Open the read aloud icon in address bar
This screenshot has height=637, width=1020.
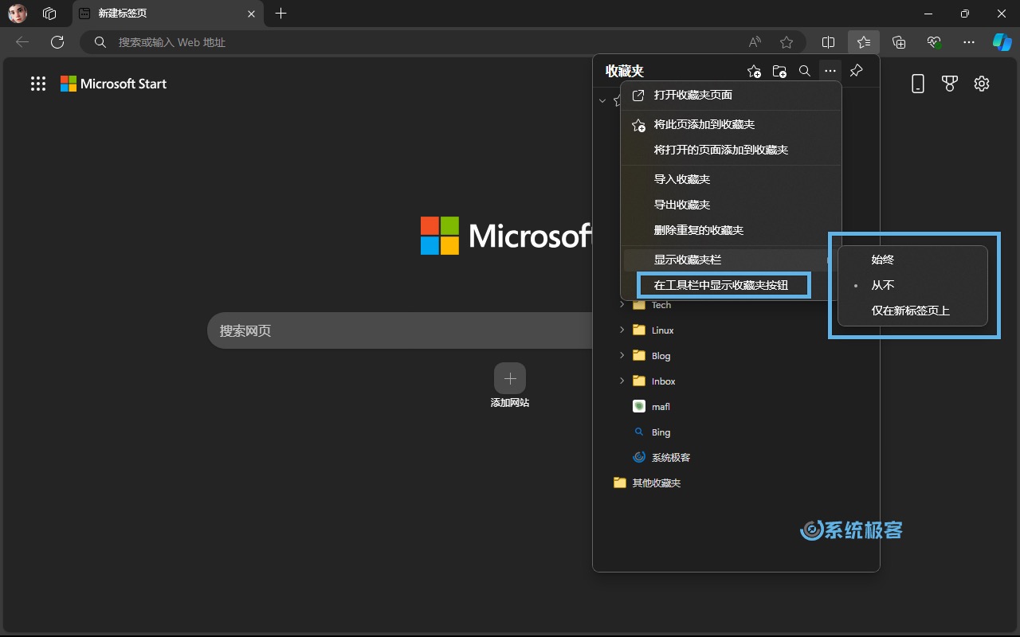pos(755,42)
